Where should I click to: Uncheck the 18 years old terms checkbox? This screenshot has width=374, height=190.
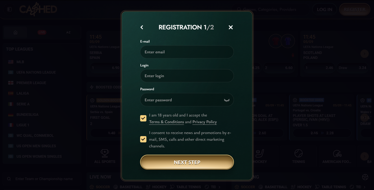(143, 118)
